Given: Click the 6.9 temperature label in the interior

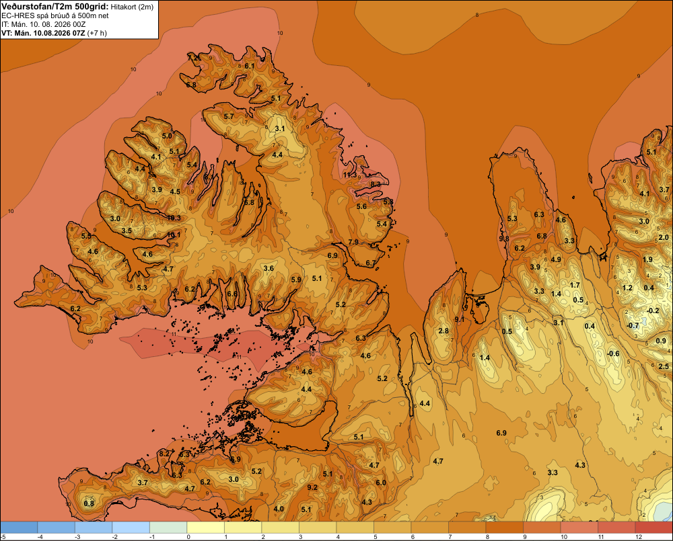Looking at the screenshot, I should 501,433.
